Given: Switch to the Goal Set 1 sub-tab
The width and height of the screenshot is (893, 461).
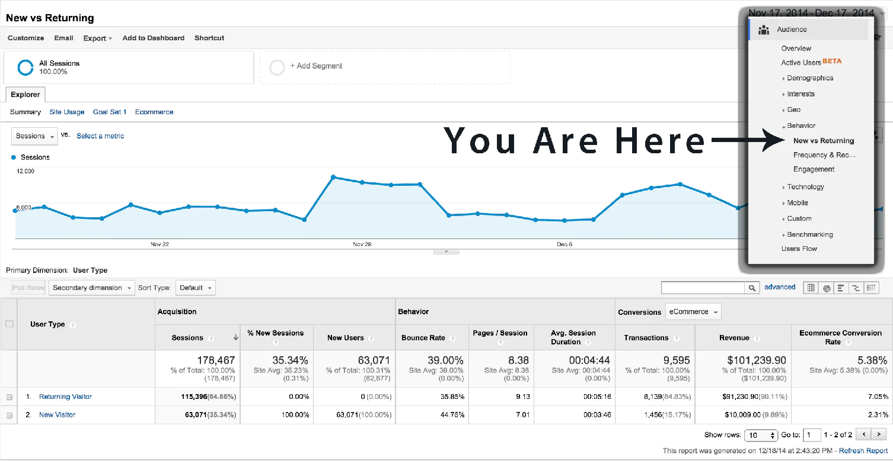Looking at the screenshot, I should click(110, 112).
